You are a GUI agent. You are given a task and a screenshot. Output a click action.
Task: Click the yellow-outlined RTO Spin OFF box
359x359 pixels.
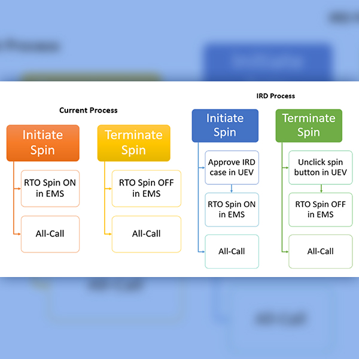pyautogui.click(x=146, y=188)
